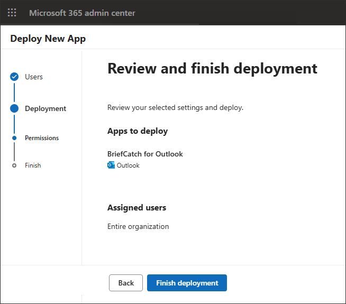
Task: Go to the Users step
Action: [34, 77]
